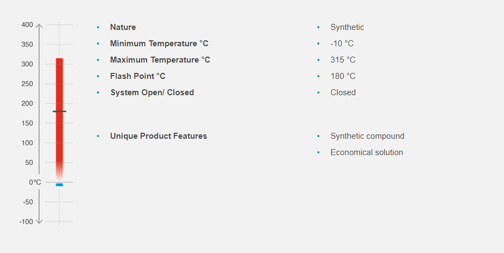Click the upward arrow atop the temperature axis
The image size is (504, 253).
pyautogui.click(x=39, y=26)
